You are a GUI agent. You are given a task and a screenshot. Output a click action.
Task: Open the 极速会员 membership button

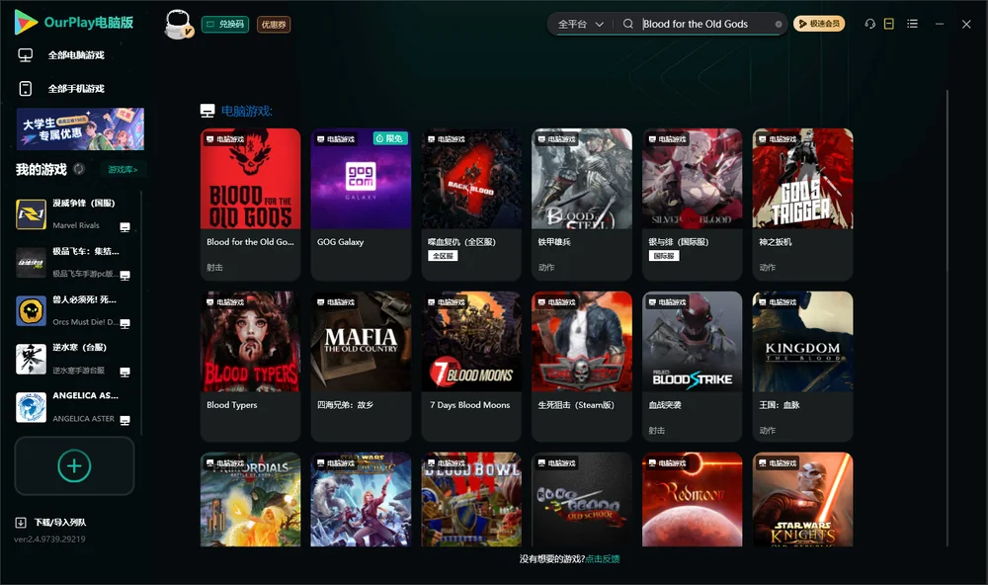(819, 24)
